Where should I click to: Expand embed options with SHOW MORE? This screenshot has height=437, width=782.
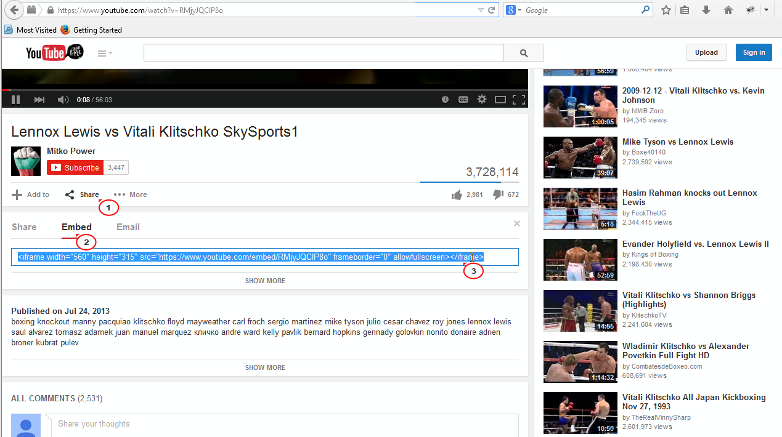[265, 281]
